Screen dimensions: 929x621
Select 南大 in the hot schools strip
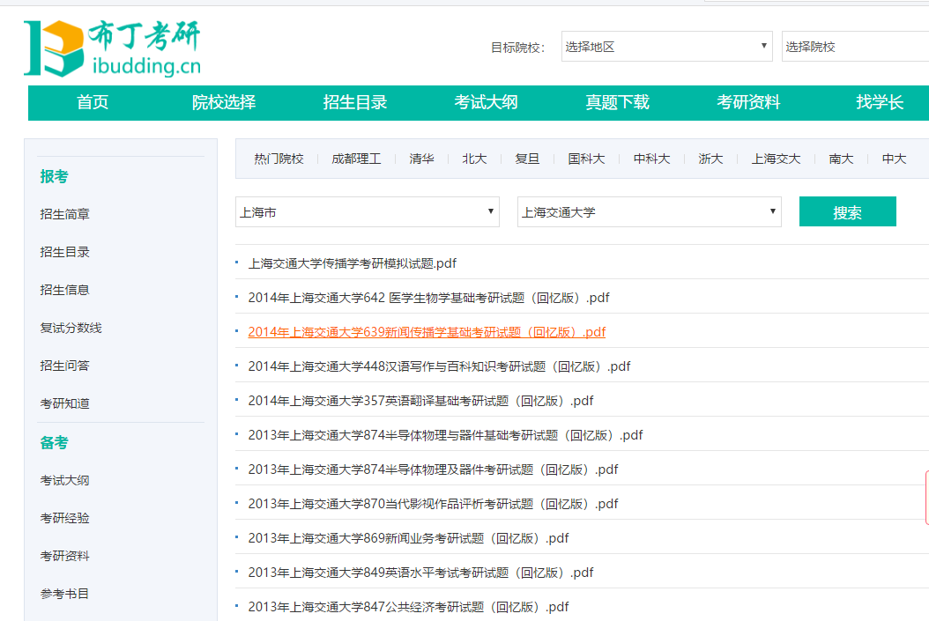(841, 159)
